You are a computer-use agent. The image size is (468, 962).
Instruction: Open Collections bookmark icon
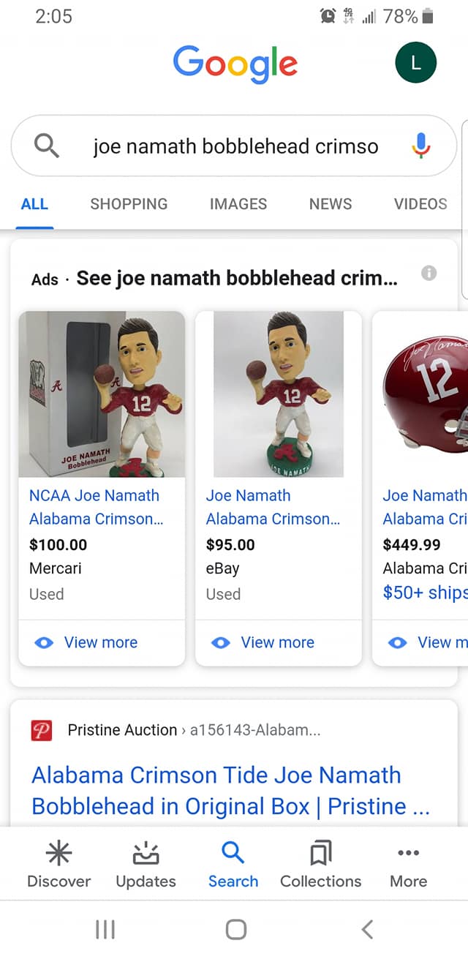coord(320,853)
